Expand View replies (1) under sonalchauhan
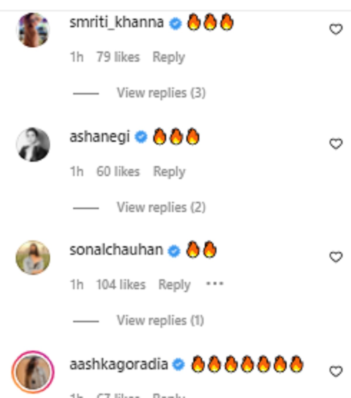The height and width of the screenshot is (398, 351). coord(160,321)
